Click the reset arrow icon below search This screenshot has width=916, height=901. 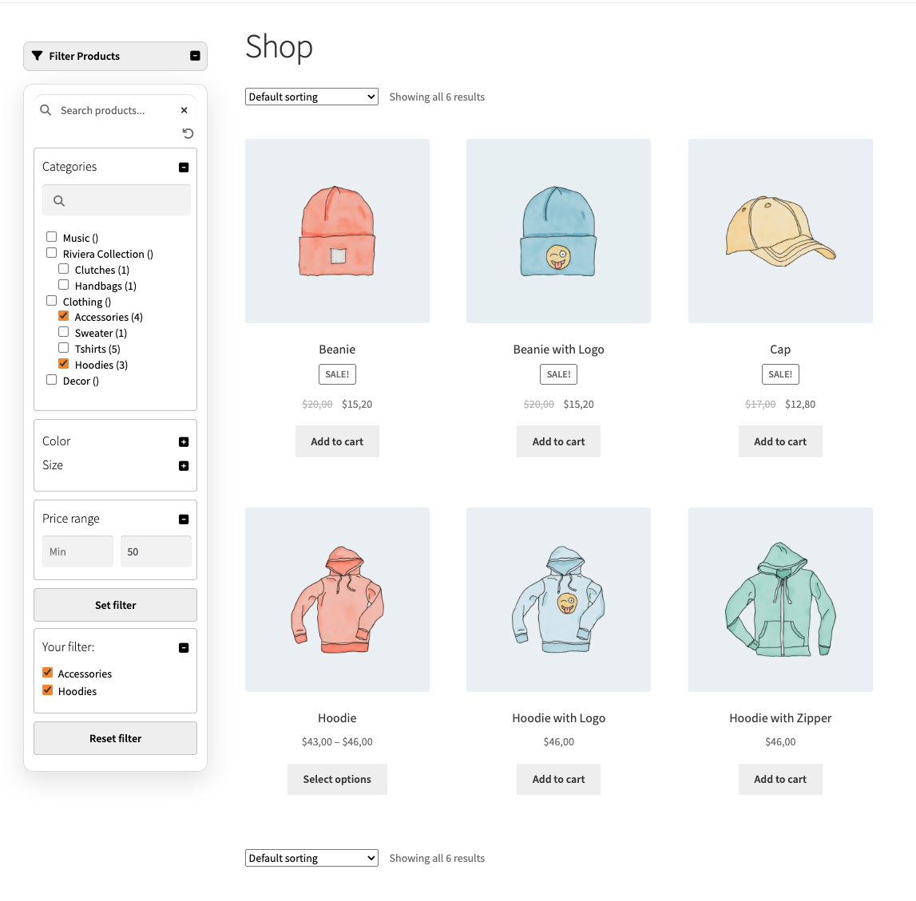(x=188, y=134)
